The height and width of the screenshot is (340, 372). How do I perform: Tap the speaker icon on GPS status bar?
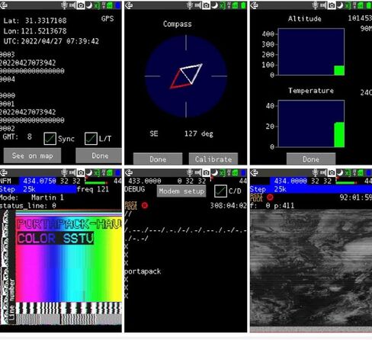coord(72,5)
